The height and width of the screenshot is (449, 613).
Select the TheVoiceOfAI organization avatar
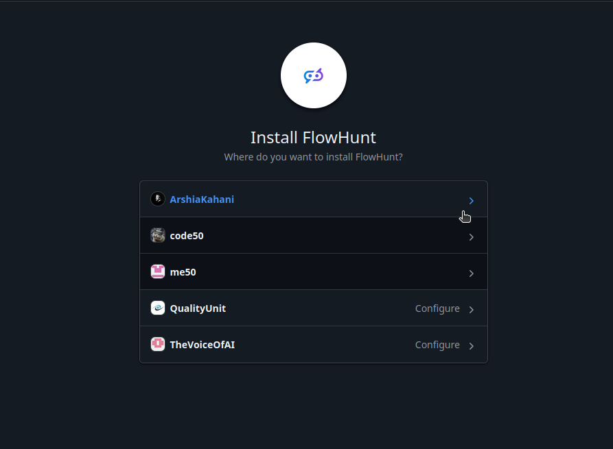pos(157,344)
